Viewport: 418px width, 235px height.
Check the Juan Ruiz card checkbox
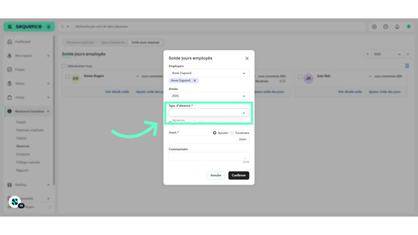pyautogui.click(x=300, y=77)
